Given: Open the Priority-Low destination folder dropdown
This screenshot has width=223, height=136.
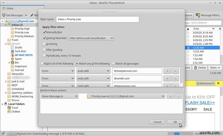Looking at the screenshot, I should pos(126,96).
